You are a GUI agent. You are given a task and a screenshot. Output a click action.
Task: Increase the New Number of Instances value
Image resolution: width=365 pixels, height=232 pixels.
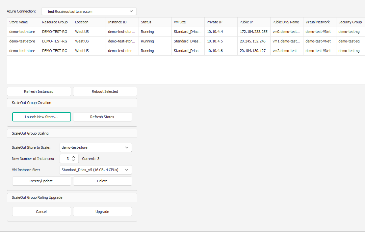[x=73, y=157]
